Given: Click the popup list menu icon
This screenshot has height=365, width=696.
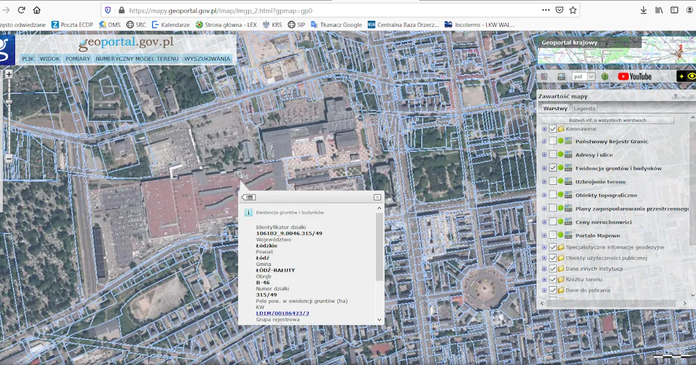Looking at the screenshot, I should click(x=249, y=197).
